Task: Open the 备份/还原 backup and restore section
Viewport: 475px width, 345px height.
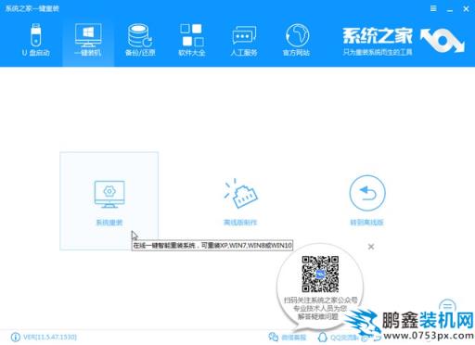Action: pos(140,40)
